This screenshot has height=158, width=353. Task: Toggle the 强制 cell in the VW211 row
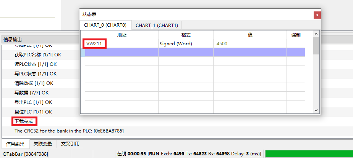click(x=296, y=44)
